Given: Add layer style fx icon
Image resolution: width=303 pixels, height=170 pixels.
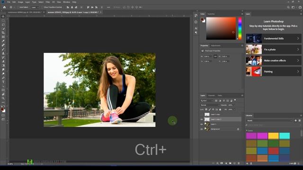Looking at the screenshot, I should [x=217, y=163].
